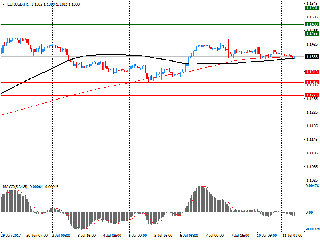Image resolution: width=320 pixels, height=240 pixels.
Task: Click the 1.1545 price scale value
Action: coord(312,4)
